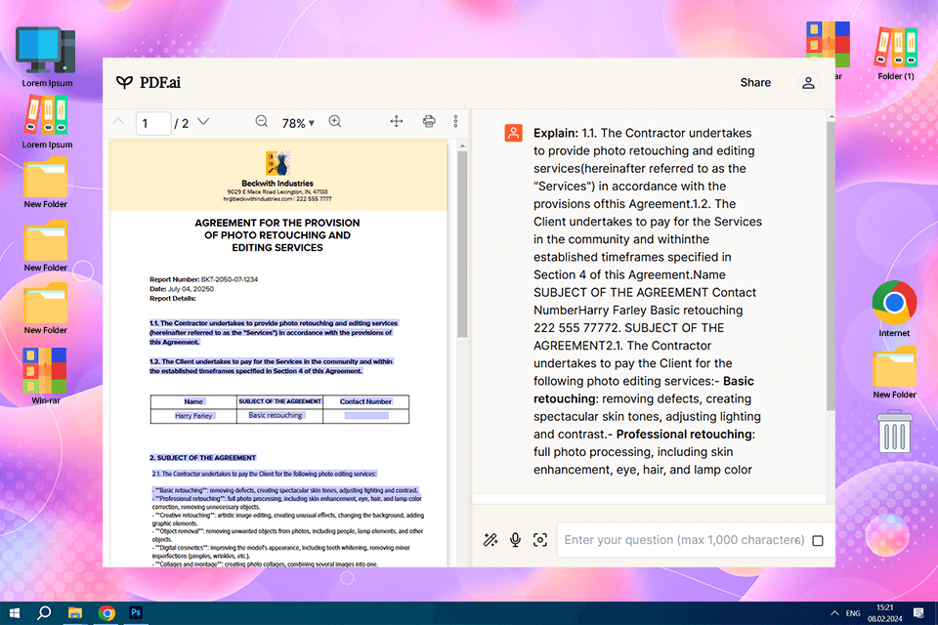Viewport: 938px width, 625px height.
Task: Click the chat panel vertical scrollbar
Action: pos(831,267)
